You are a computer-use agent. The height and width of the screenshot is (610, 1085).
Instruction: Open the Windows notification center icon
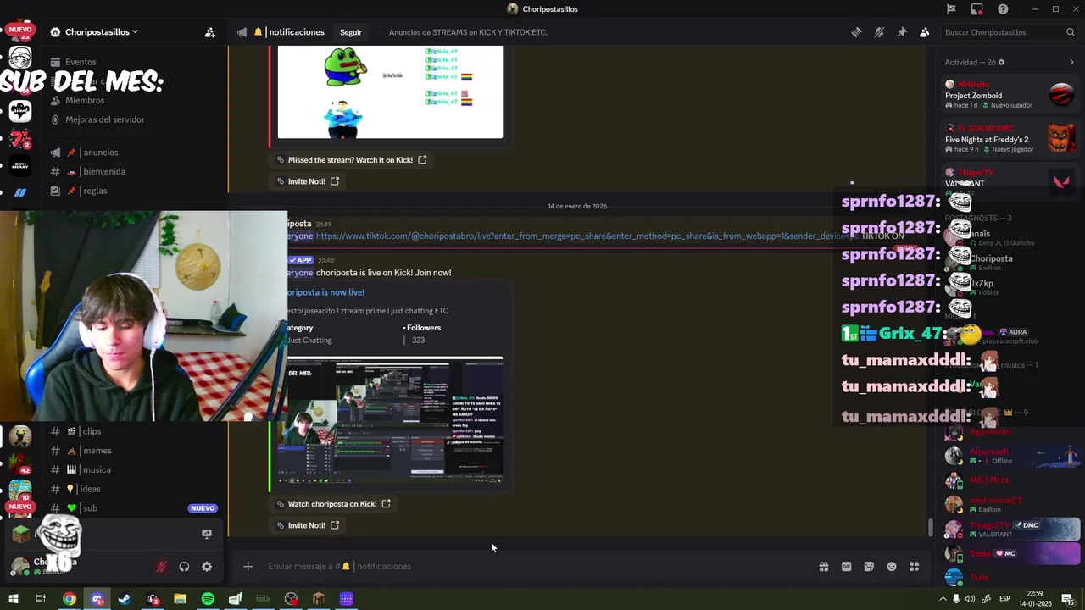point(1067,599)
